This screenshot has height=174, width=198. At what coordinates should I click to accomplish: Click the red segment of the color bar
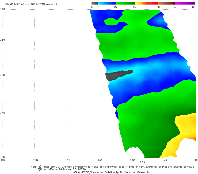click(154, 3)
